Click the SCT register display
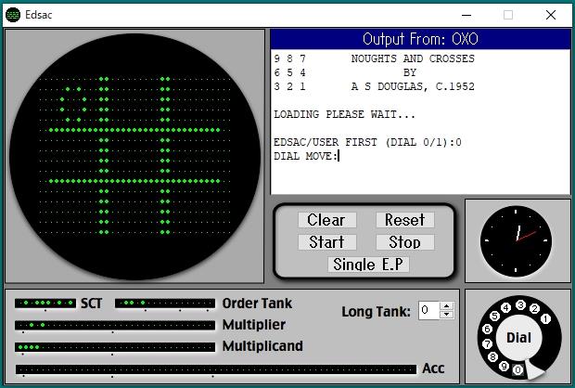Screen dimensions: 575x388 45,304
